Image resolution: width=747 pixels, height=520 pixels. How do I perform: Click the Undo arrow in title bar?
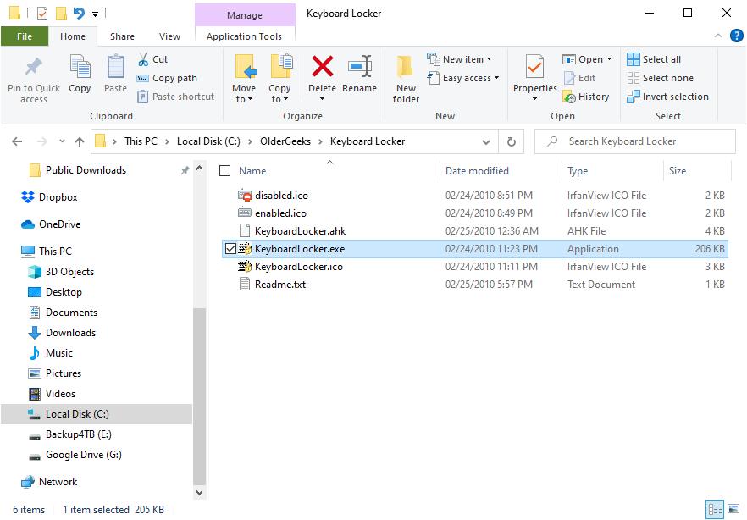[79, 14]
